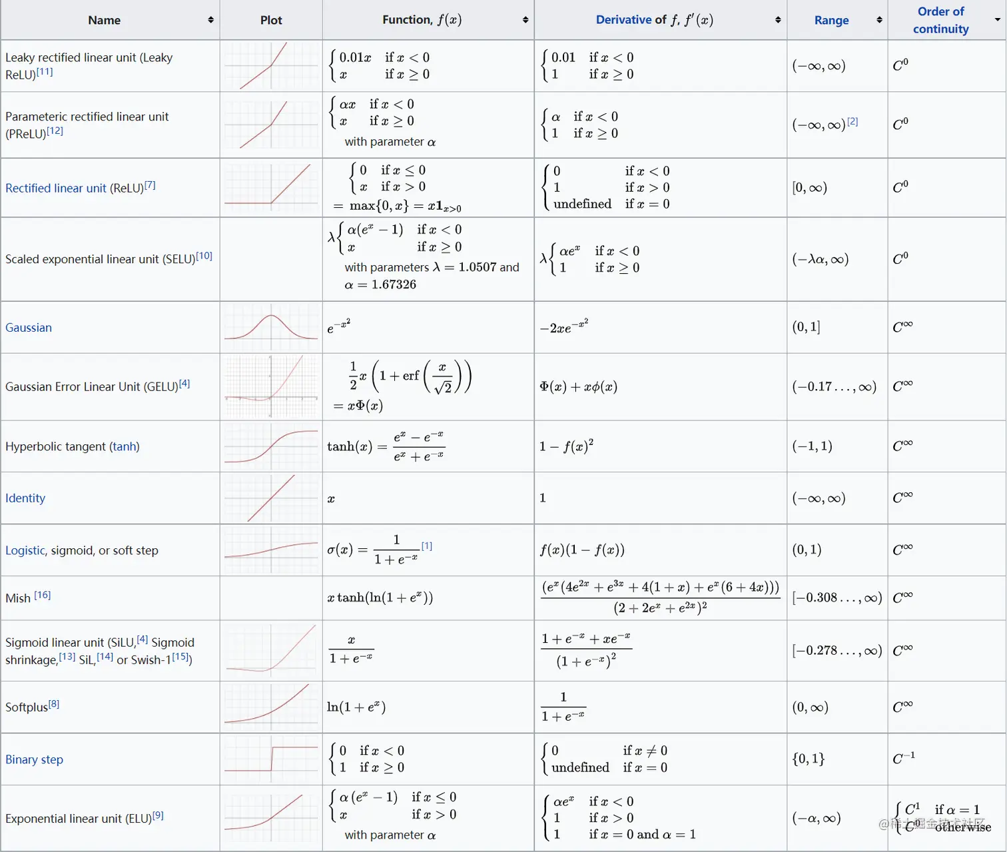Open citation [13] after Sigmoid shrinkage
Image resolution: width=1007 pixels, height=852 pixels.
pos(67,656)
